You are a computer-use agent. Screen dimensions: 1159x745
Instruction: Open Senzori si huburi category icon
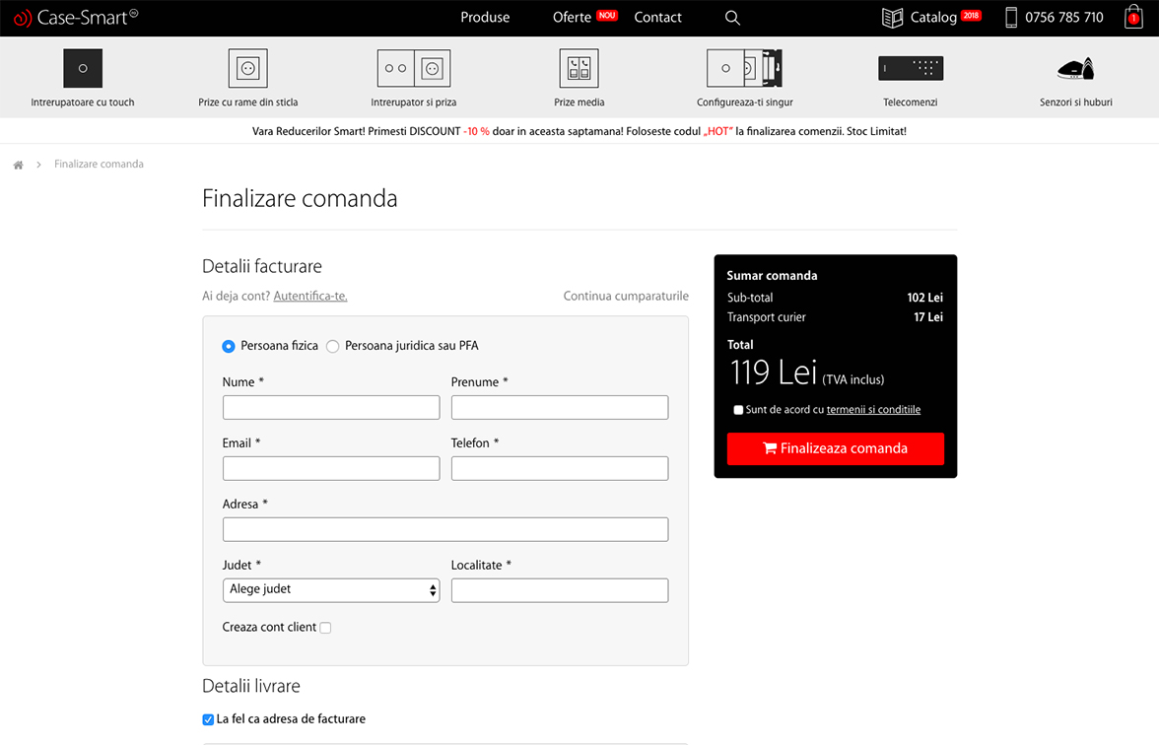tap(1075, 68)
